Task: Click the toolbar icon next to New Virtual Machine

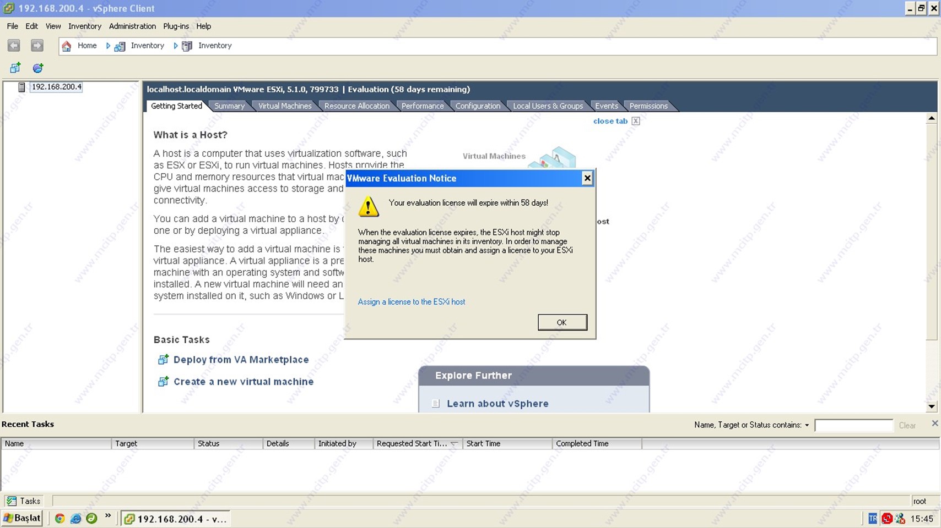Action: coord(37,68)
